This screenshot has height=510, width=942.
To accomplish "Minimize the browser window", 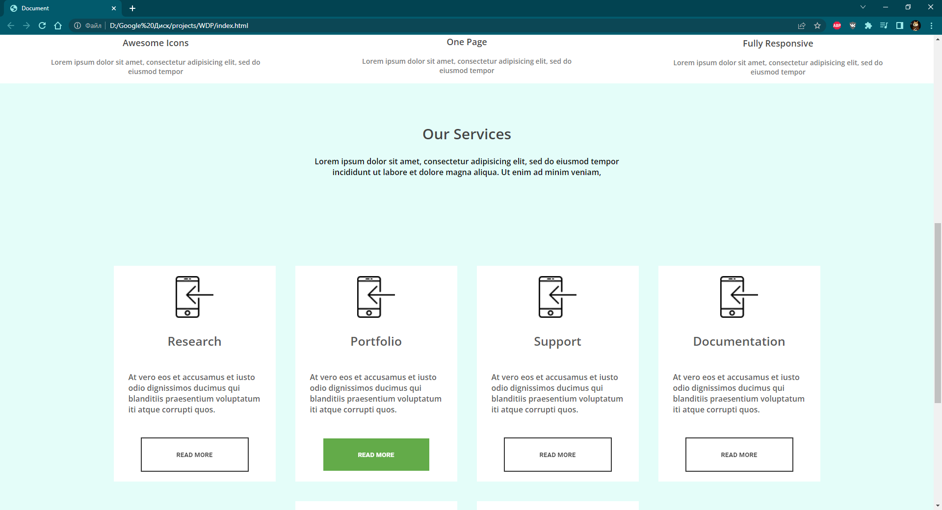I will tap(886, 7).
